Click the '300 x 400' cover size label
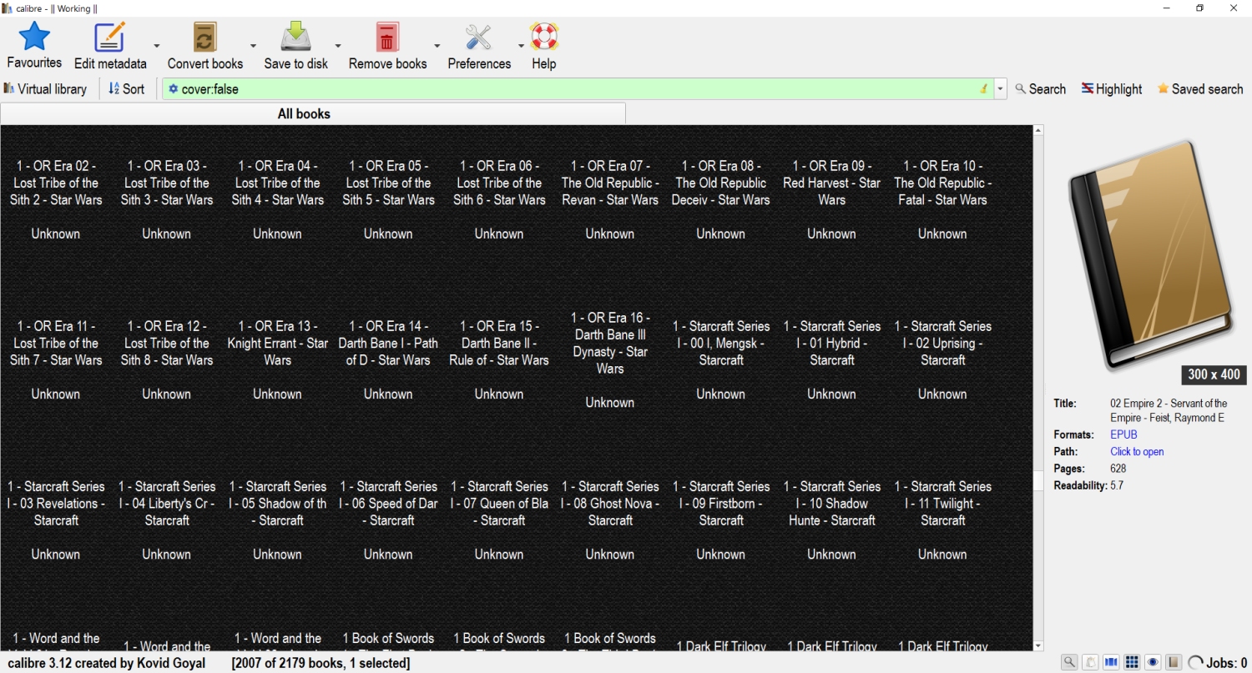 point(1214,374)
